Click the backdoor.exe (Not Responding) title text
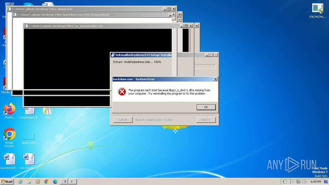The image size is (329, 185). click(63, 15)
